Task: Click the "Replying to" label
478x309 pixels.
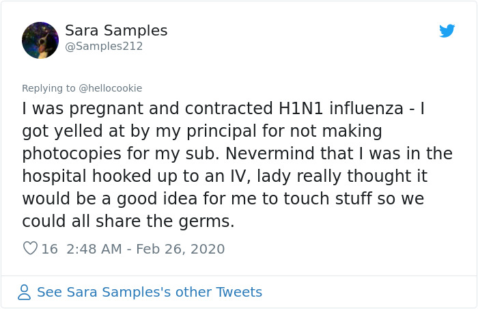Action: click(49, 88)
